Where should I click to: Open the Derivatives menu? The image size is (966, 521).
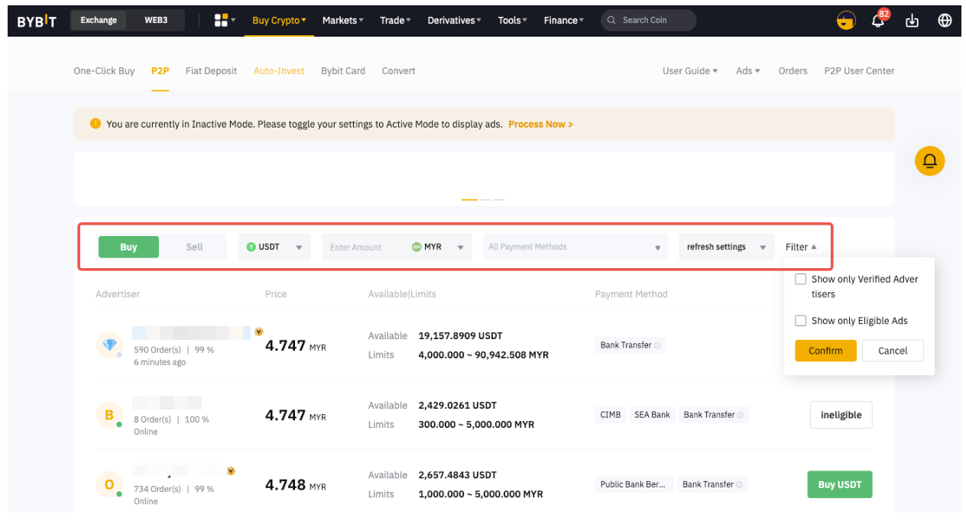click(454, 21)
